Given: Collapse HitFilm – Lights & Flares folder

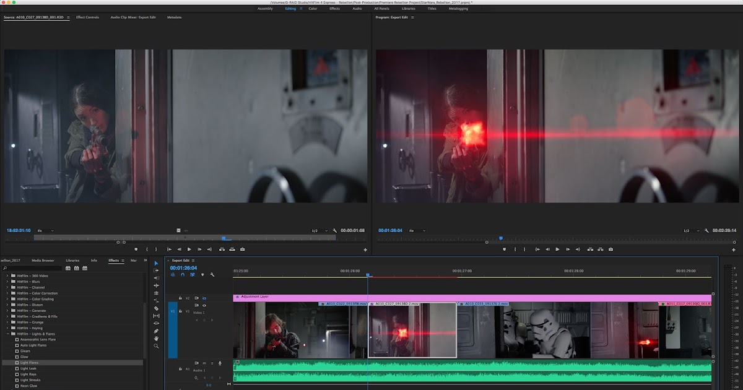Looking at the screenshot, I should coord(7,334).
